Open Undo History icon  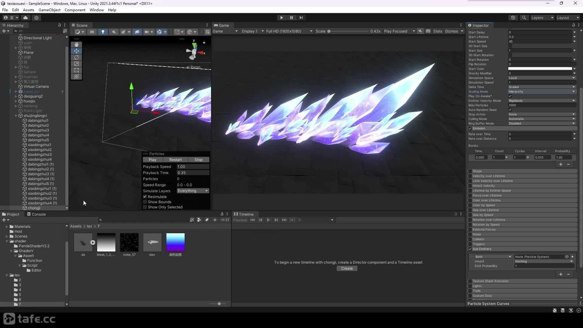pos(513,18)
